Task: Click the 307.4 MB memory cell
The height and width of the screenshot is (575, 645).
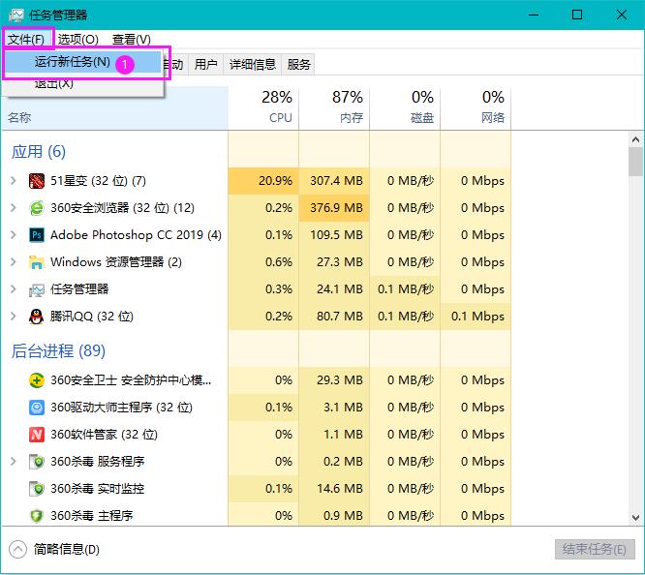Action: point(334,181)
